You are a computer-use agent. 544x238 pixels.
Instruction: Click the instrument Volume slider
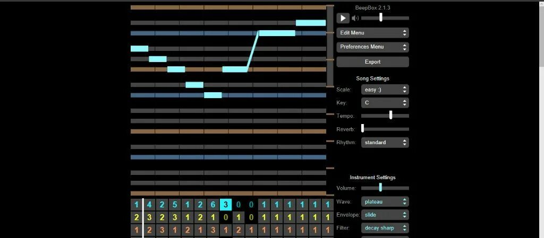(385, 188)
